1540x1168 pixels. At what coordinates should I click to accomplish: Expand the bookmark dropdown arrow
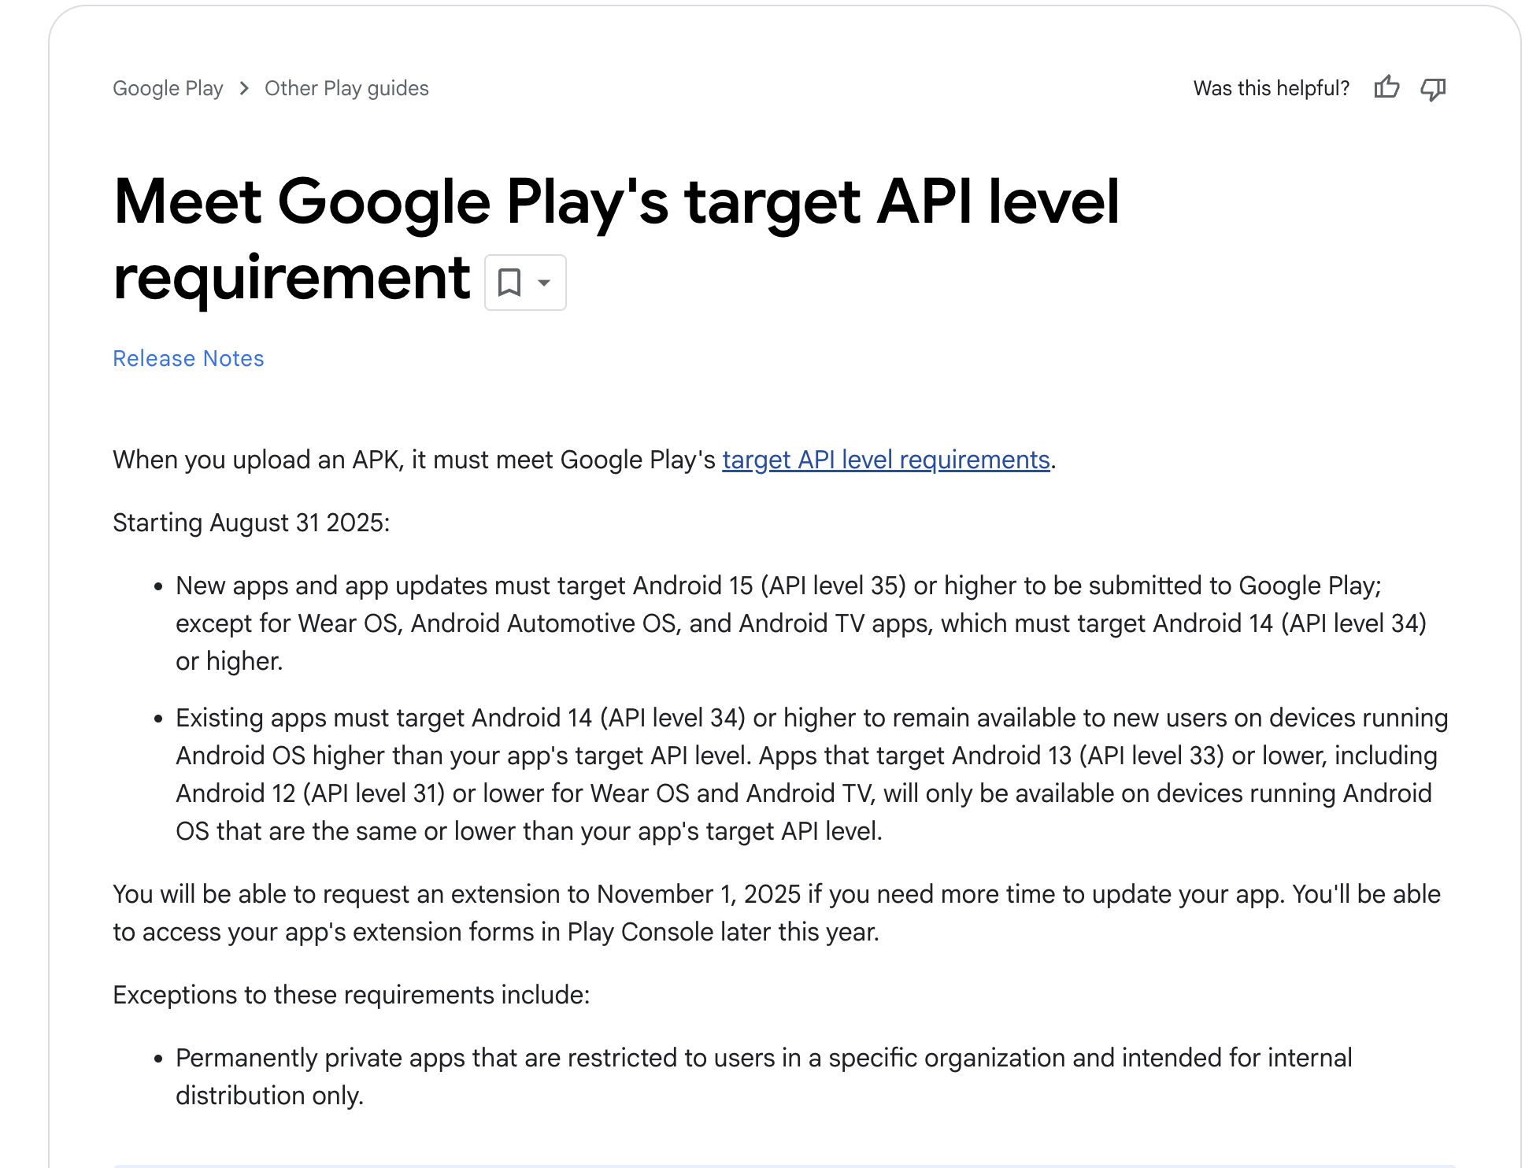pyautogui.click(x=544, y=283)
